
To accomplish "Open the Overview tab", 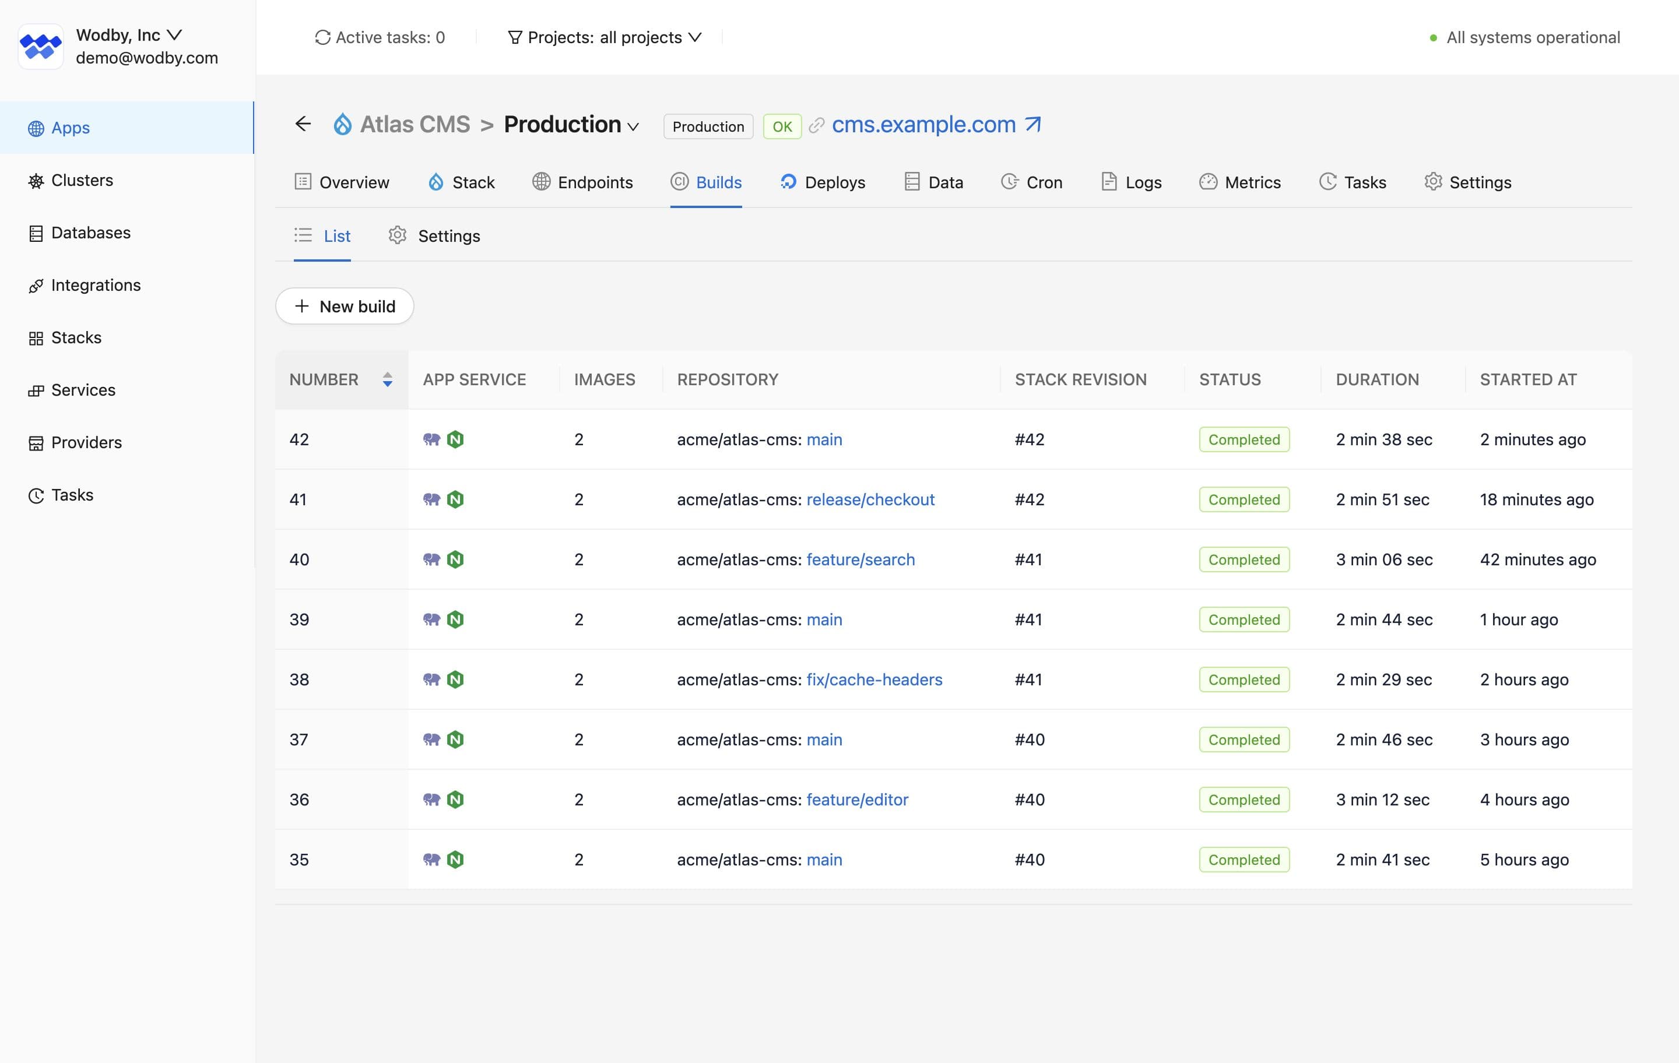I will [342, 182].
